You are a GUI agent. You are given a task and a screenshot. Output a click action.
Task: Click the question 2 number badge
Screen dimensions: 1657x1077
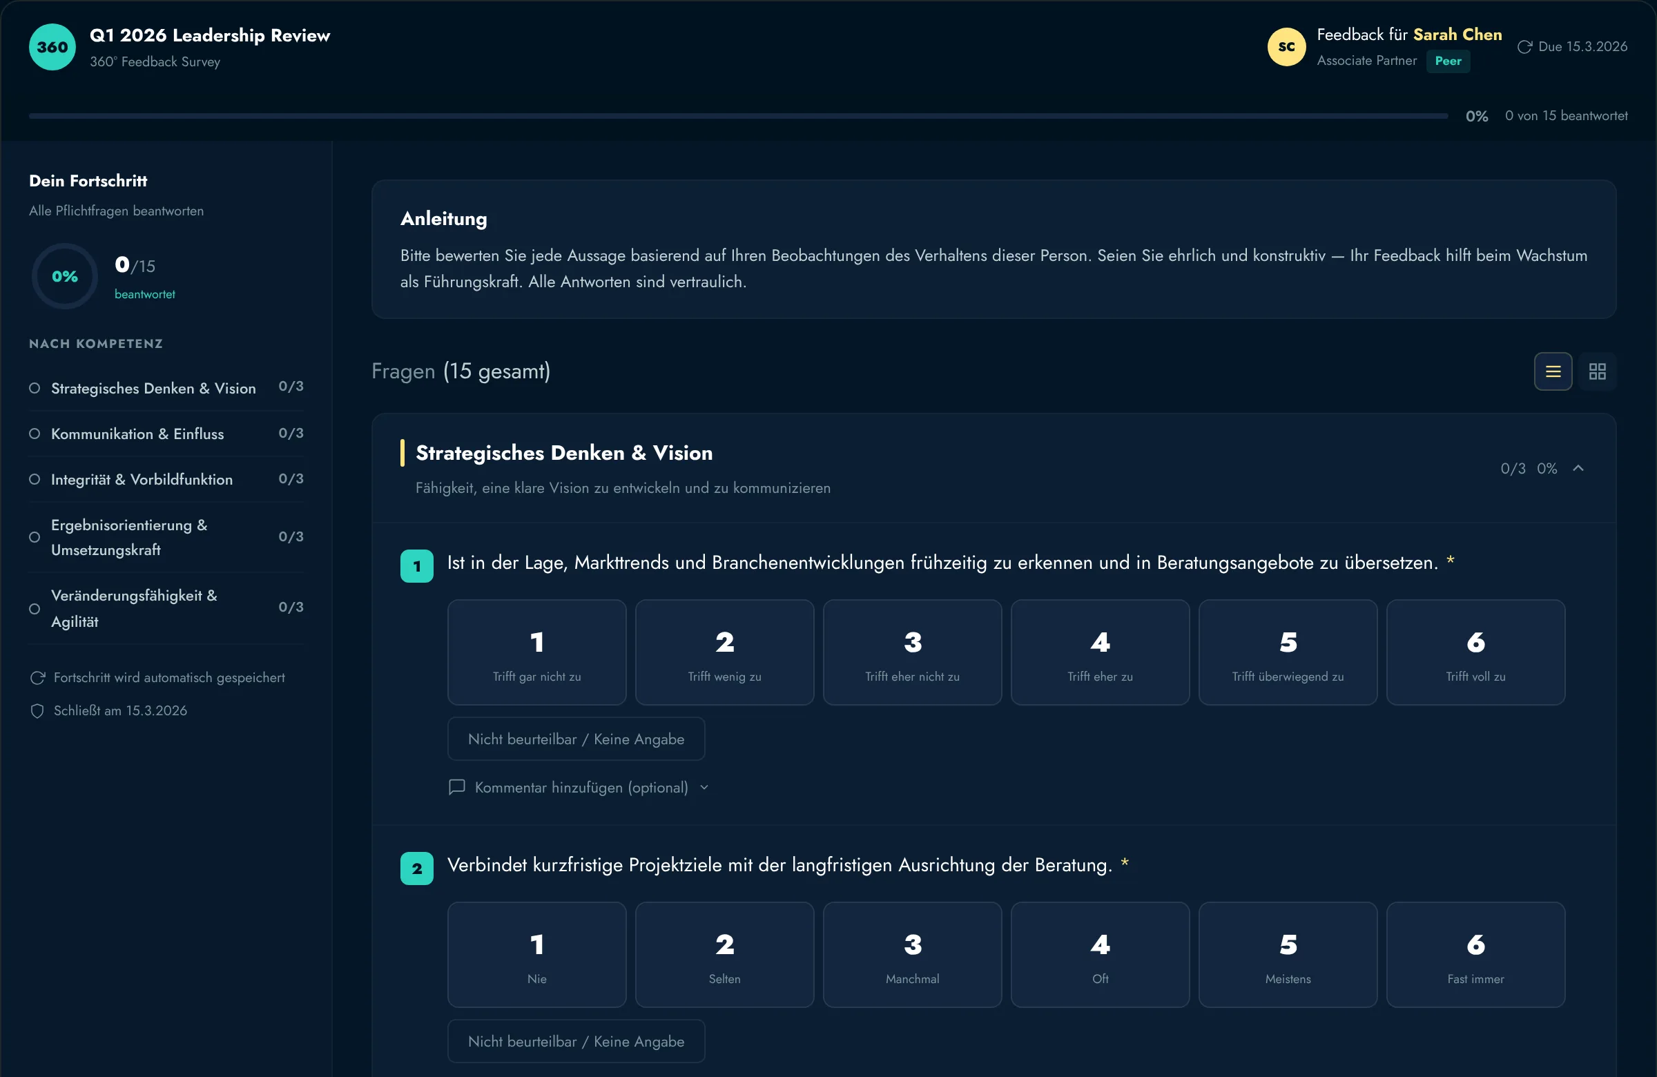416,868
